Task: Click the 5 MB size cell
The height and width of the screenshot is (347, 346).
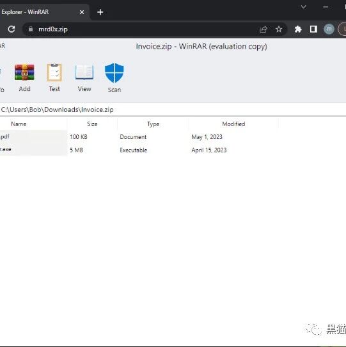Action: coord(76,150)
